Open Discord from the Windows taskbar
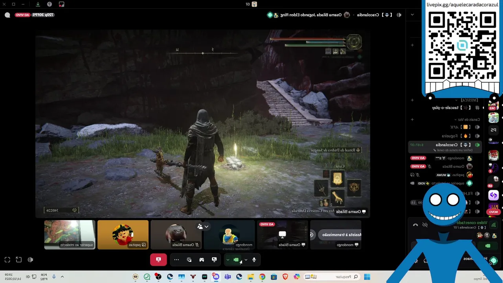 (216, 277)
